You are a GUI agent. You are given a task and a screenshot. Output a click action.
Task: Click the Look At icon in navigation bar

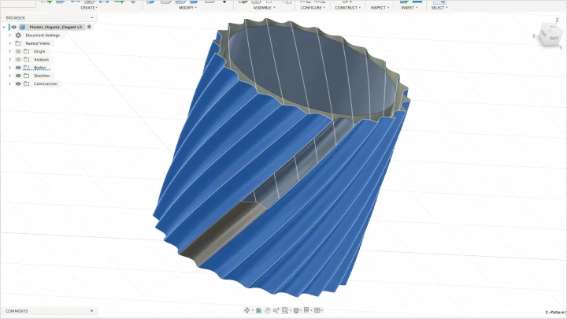tap(259, 310)
